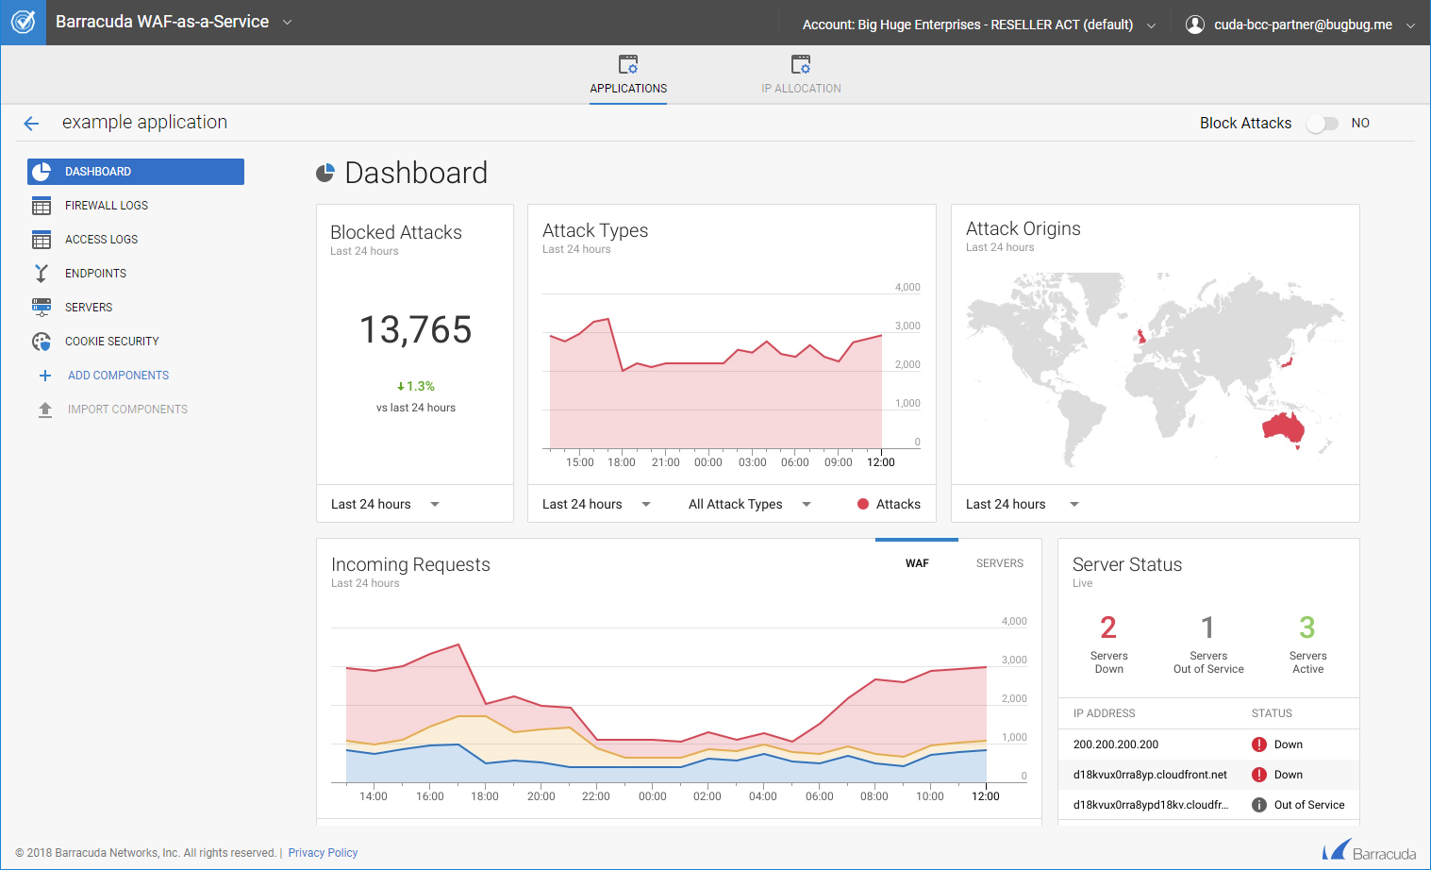The image size is (1431, 870).
Task: Open the user email account menu
Action: [x=1301, y=25]
